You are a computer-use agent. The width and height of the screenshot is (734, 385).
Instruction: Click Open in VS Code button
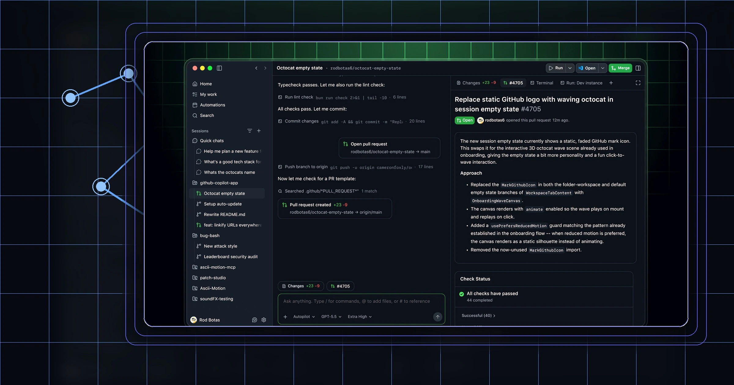pyautogui.click(x=587, y=68)
